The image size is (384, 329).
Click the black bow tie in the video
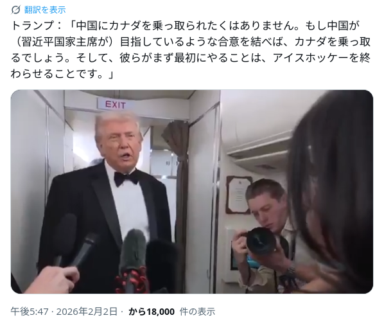(x=126, y=178)
